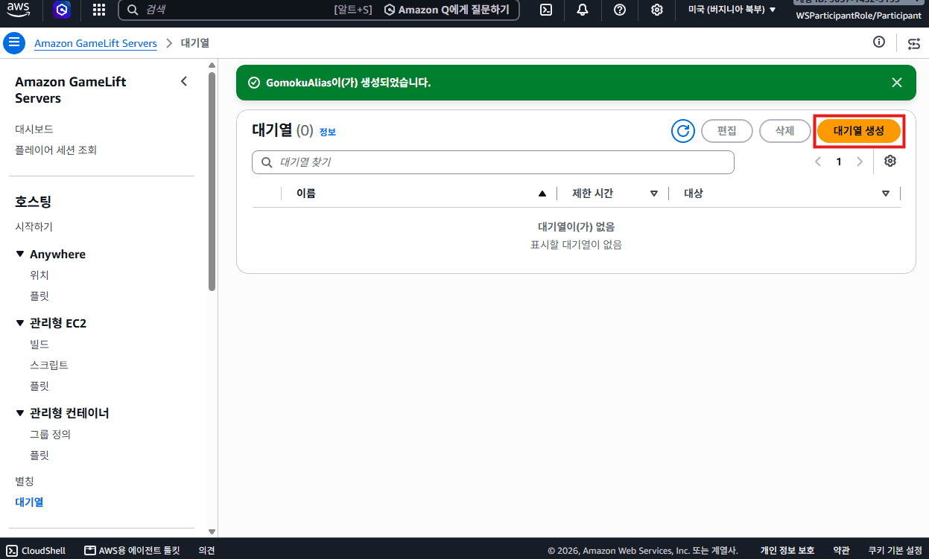Open 대시보드 in the sidebar
Screen dimensions: 929x559
[x=34, y=129]
